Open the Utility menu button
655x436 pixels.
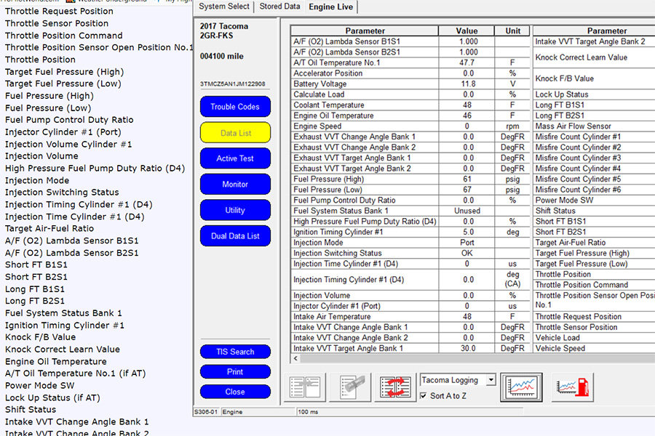pyautogui.click(x=235, y=210)
